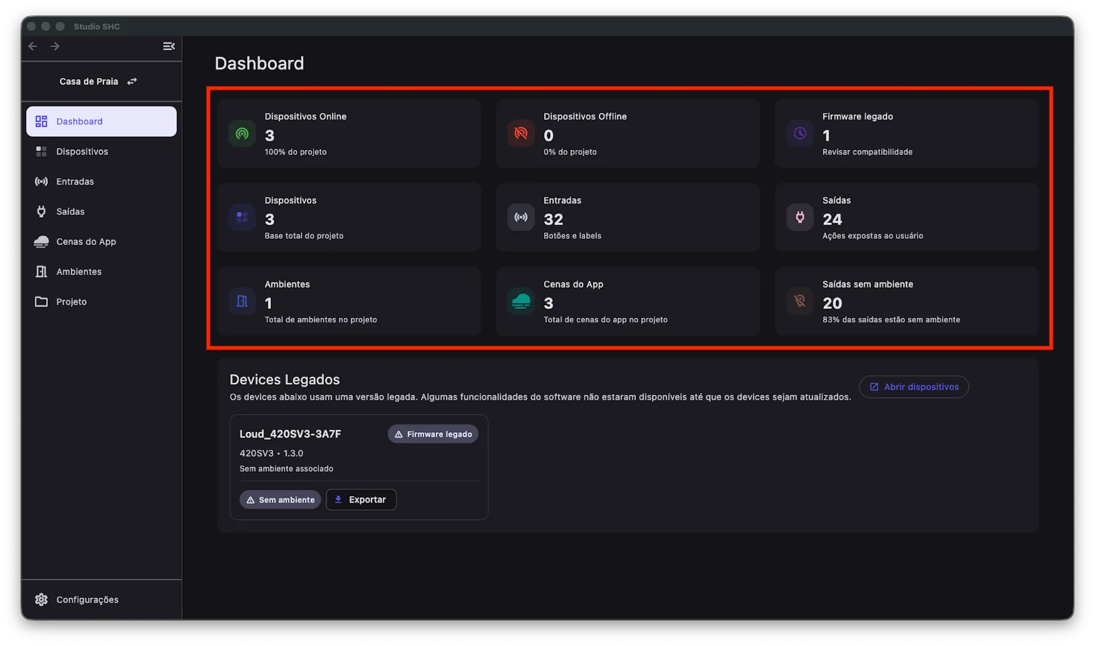Image resolution: width=1095 pixels, height=646 pixels.
Task: Click the Cenas do App card icon
Action: click(521, 301)
